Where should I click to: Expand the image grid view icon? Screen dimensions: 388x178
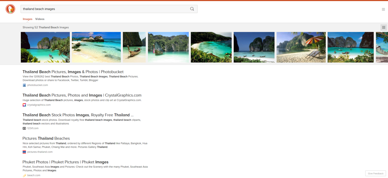tap(383, 28)
